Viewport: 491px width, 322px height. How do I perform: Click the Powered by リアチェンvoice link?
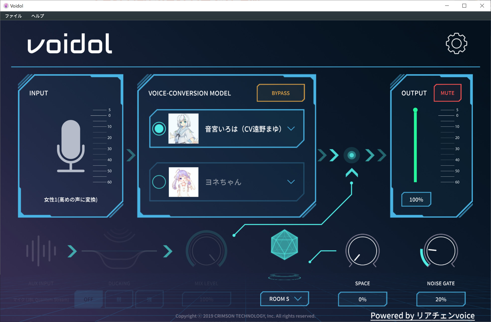[x=423, y=315]
